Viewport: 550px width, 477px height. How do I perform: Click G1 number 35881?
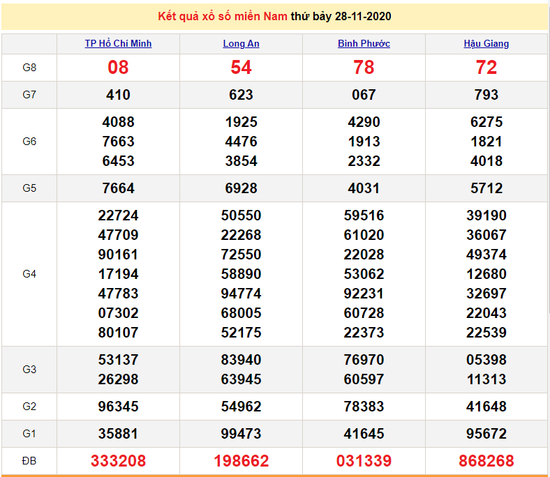[118, 434]
